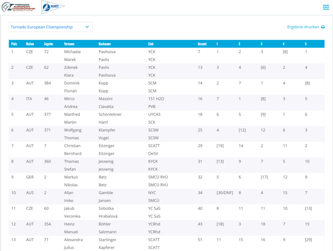Click the Ergebnis drucken link

click(303, 27)
